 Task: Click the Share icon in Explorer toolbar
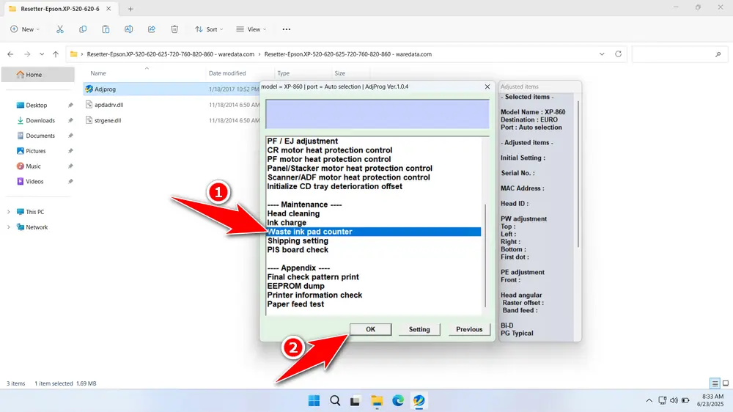click(152, 29)
